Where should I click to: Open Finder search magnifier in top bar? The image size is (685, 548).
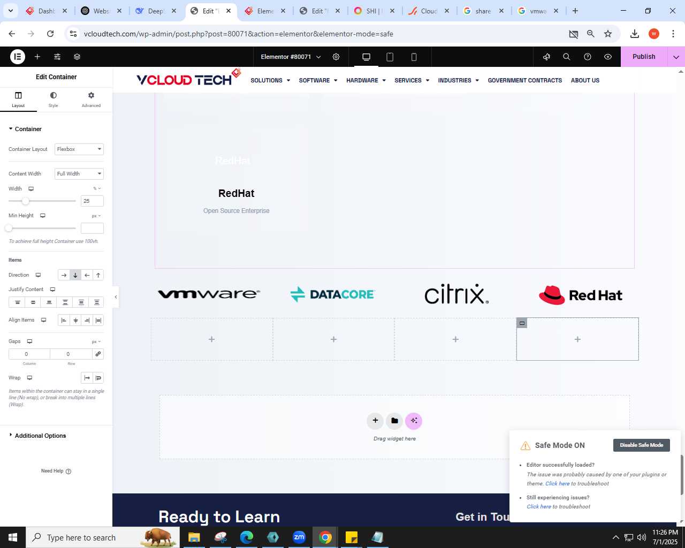pos(567,57)
